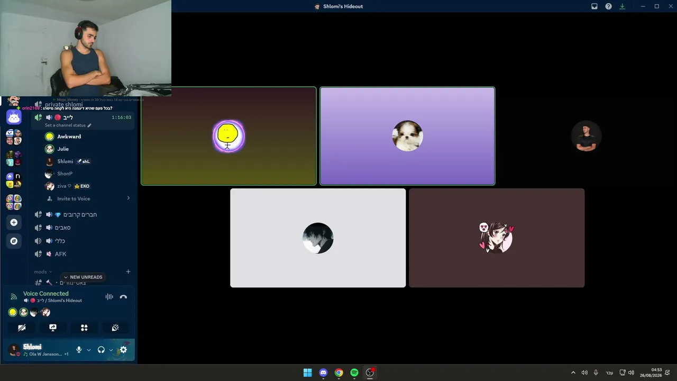Open the Discord inbox icon
Screen dimensions: 677x381
click(x=594, y=6)
